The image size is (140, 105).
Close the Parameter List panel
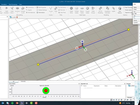[x=125, y=84]
